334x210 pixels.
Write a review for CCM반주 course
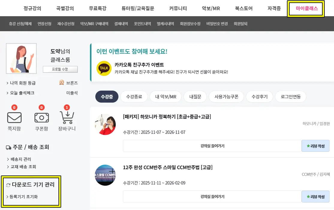coord(315,197)
